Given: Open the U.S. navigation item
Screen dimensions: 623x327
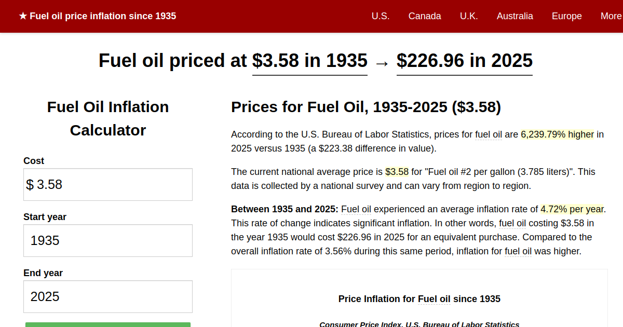Looking at the screenshot, I should 381,16.
